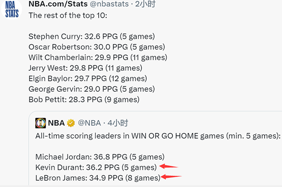Select the NBA name in quoted tweet
This screenshot has width=282, height=187.
coord(56,123)
